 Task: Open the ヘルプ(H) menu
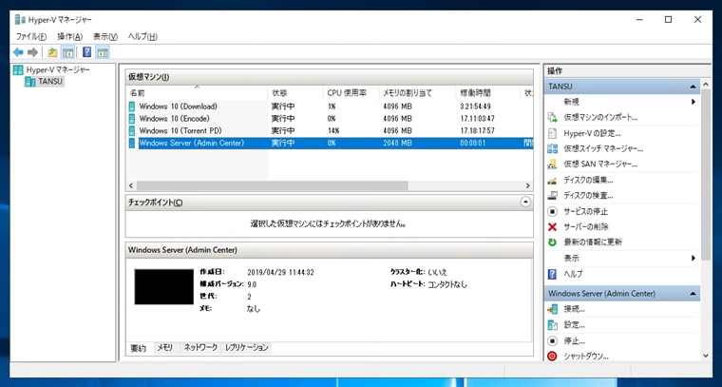[x=142, y=36]
